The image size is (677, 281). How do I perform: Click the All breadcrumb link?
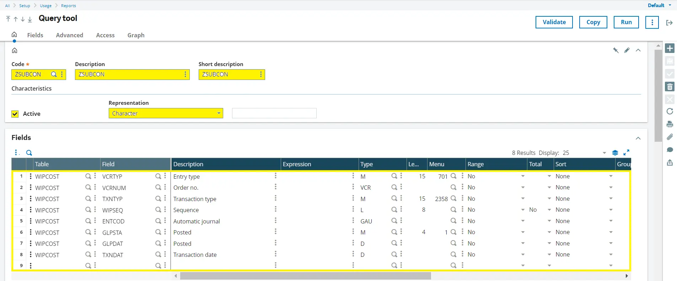click(7, 6)
